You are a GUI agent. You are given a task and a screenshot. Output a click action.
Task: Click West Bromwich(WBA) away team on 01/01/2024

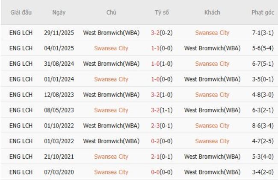click(212, 79)
